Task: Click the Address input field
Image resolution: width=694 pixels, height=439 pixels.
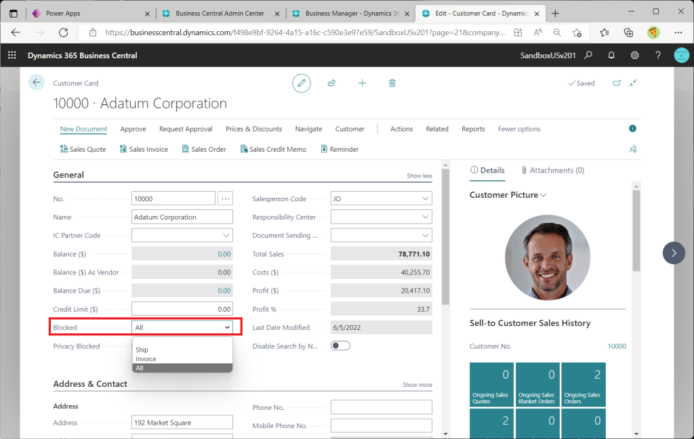Action: pyautogui.click(x=182, y=422)
